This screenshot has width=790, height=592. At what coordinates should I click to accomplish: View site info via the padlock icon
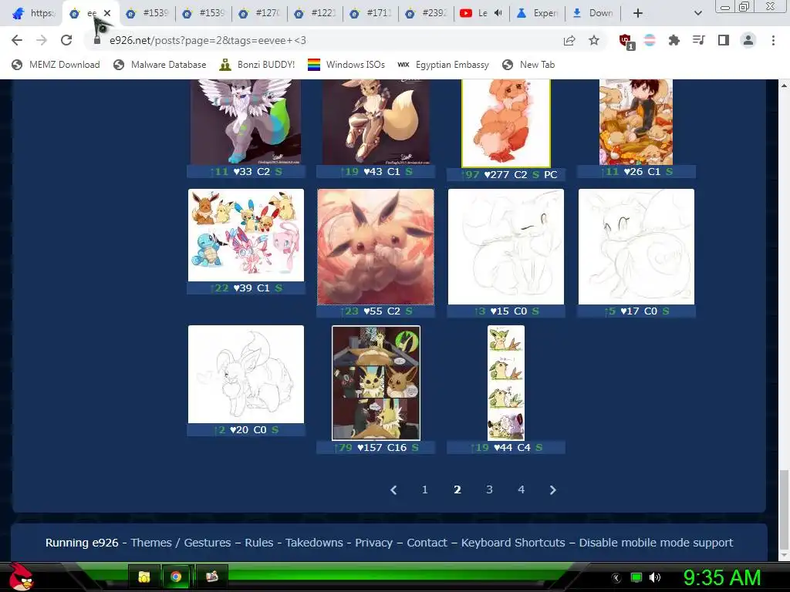[97, 40]
